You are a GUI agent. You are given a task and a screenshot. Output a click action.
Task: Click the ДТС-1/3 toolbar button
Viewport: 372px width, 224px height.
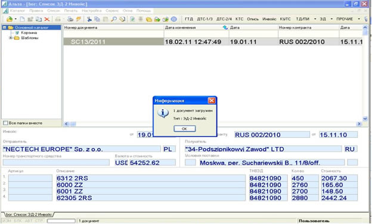(x=204, y=19)
